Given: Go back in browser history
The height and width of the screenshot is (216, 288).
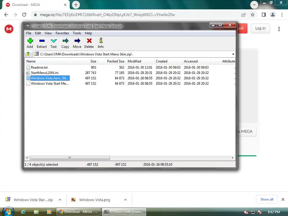Looking at the screenshot, I should coord(6,15).
